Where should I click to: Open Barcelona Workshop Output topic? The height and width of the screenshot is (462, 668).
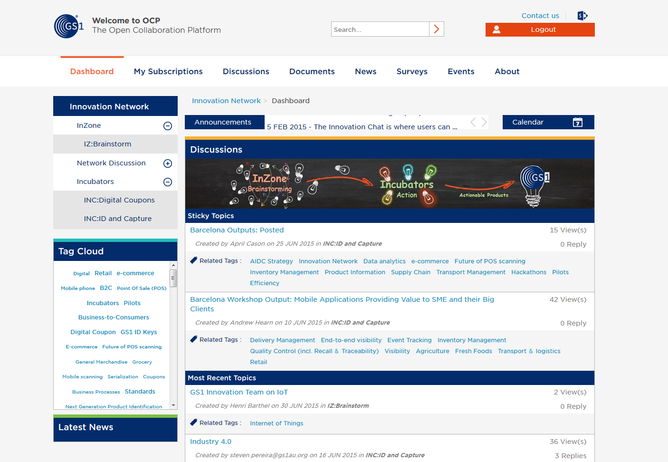click(x=342, y=304)
